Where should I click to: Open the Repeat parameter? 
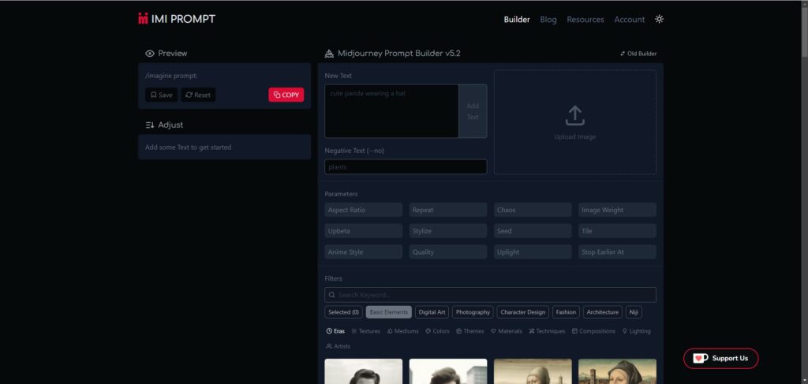click(448, 210)
